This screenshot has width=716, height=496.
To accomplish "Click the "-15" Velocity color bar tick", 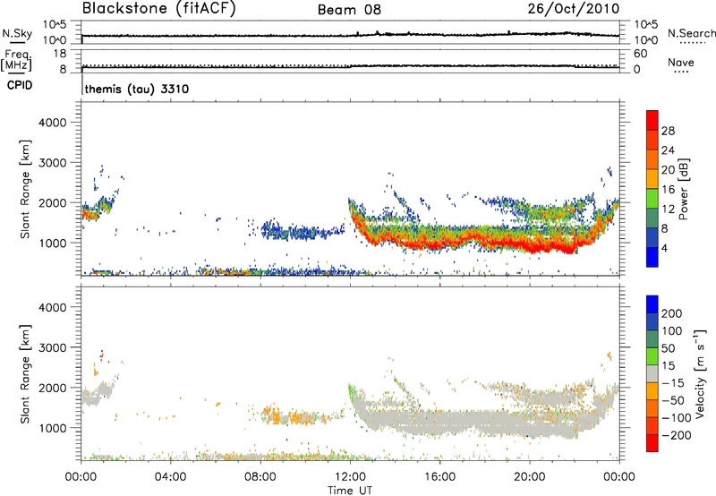I will [673, 383].
